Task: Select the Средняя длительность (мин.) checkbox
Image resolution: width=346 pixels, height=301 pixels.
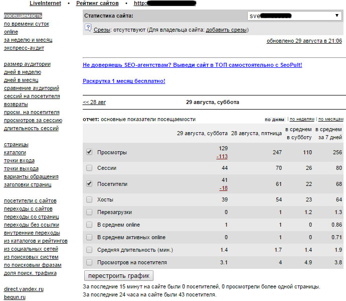Action: (89, 250)
